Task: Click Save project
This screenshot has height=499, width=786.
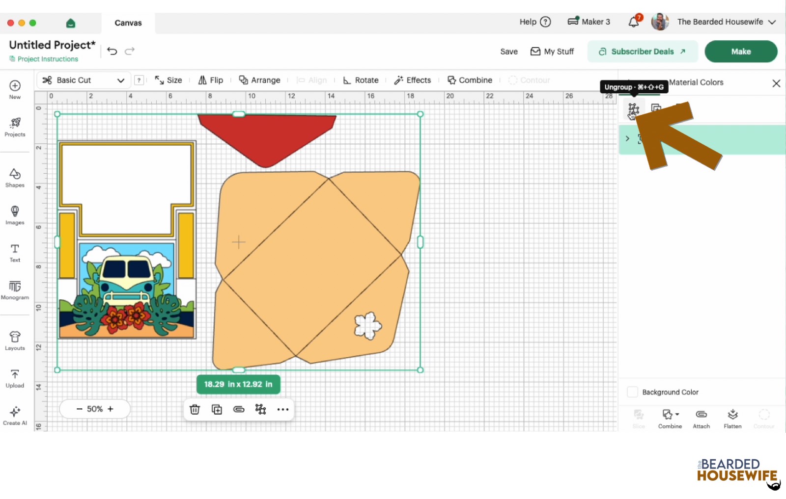Action: [509, 52]
